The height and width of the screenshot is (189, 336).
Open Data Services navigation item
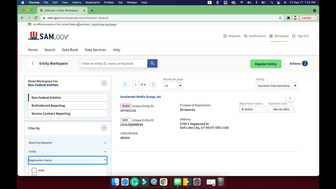pos(96,50)
